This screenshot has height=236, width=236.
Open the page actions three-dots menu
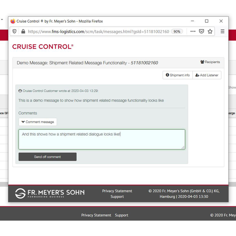(x=193, y=31)
